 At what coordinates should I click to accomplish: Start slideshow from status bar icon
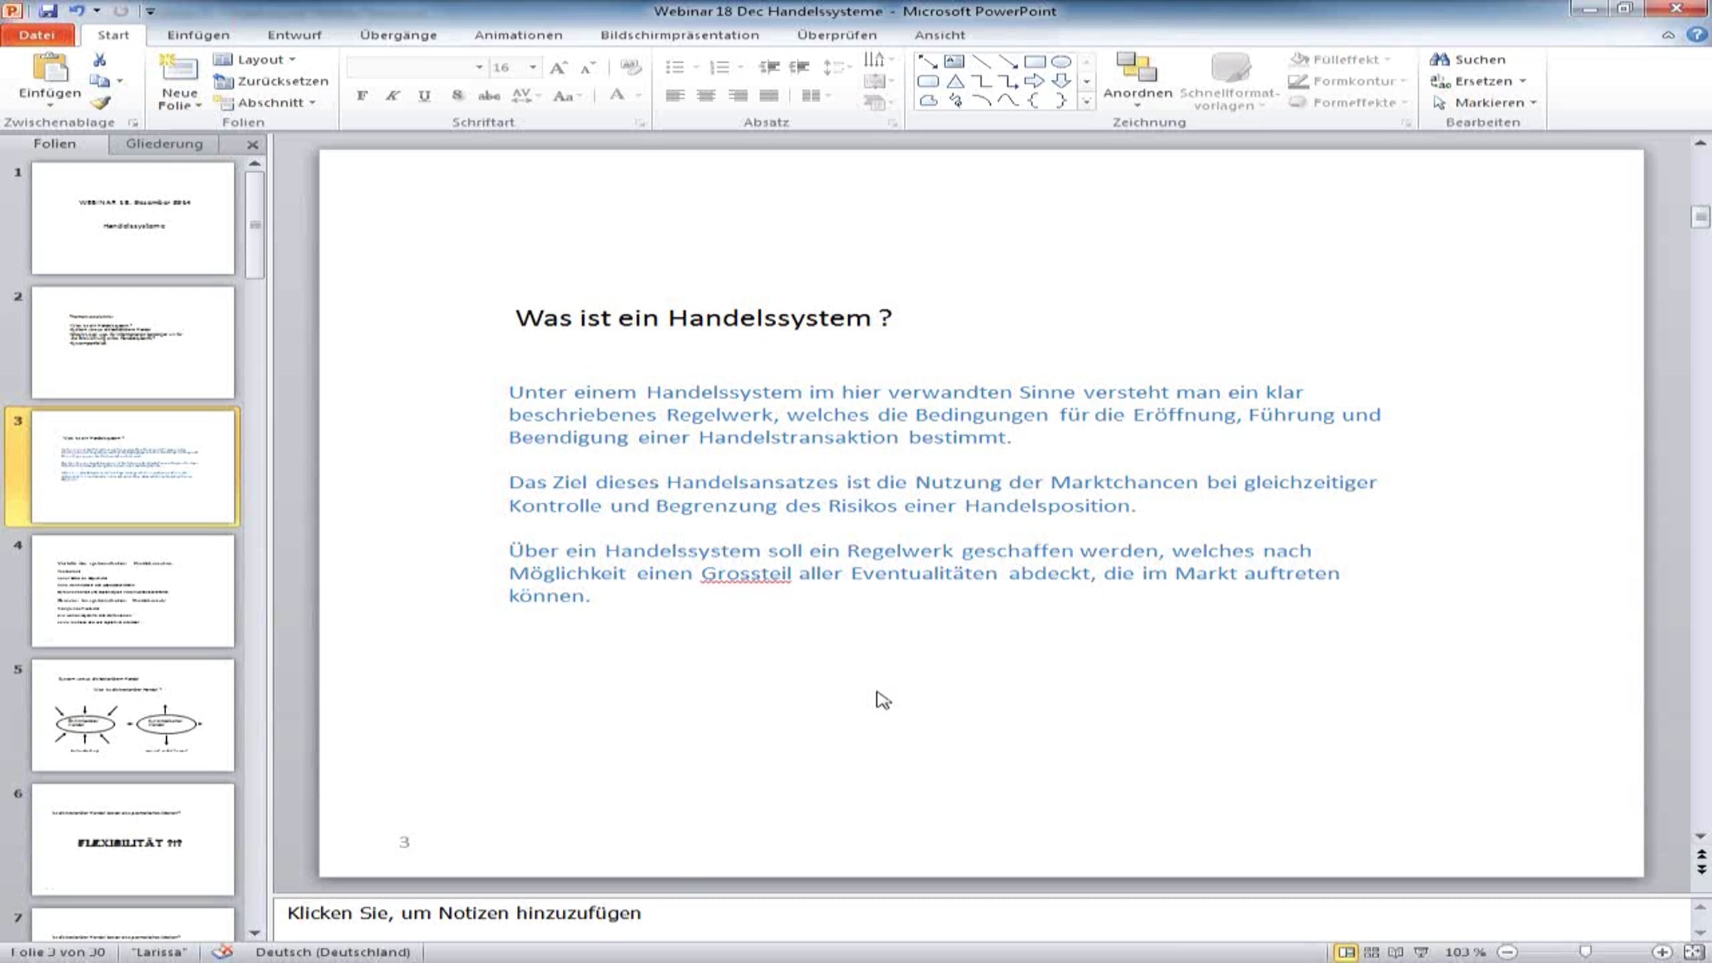(1421, 952)
